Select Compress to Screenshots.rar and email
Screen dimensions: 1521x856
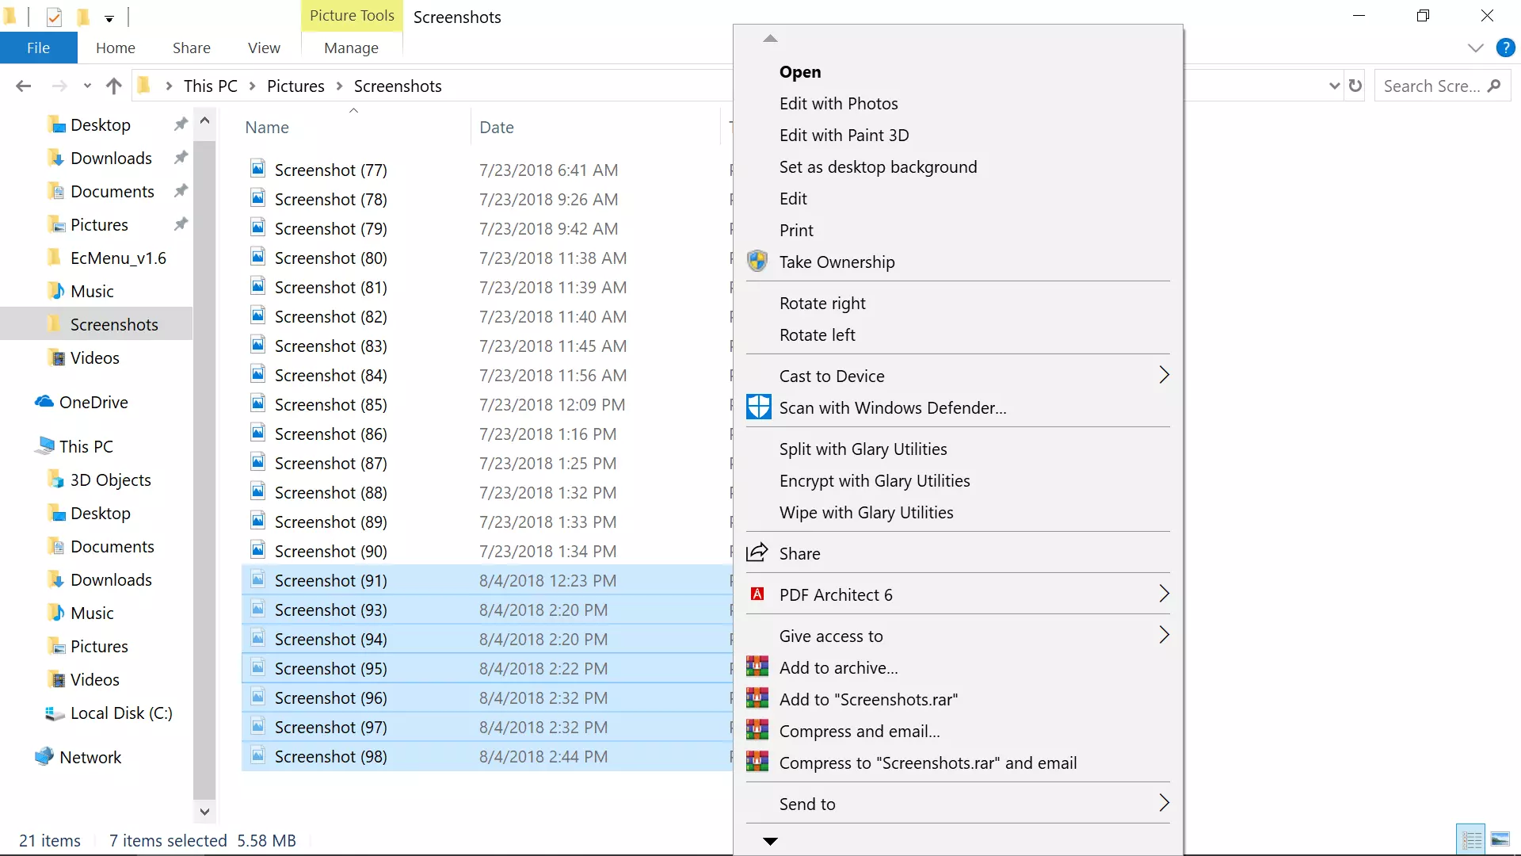click(x=928, y=762)
